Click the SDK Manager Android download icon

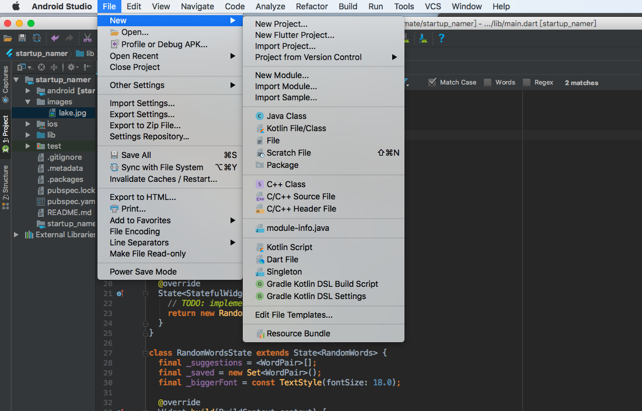coord(423,38)
